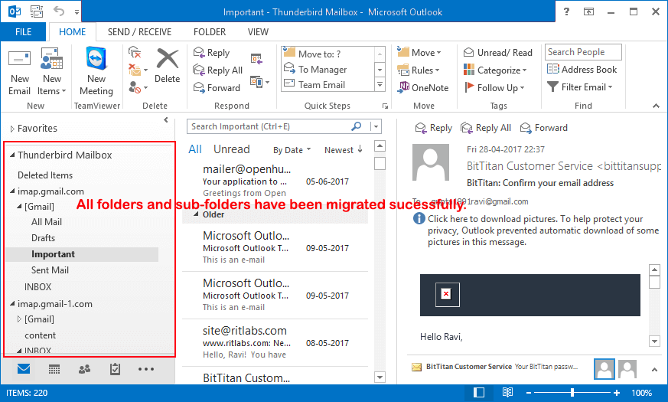The height and width of the screenshot is (402, 668).
Task: Forward from the reading pane
Action: click(544, 127)
